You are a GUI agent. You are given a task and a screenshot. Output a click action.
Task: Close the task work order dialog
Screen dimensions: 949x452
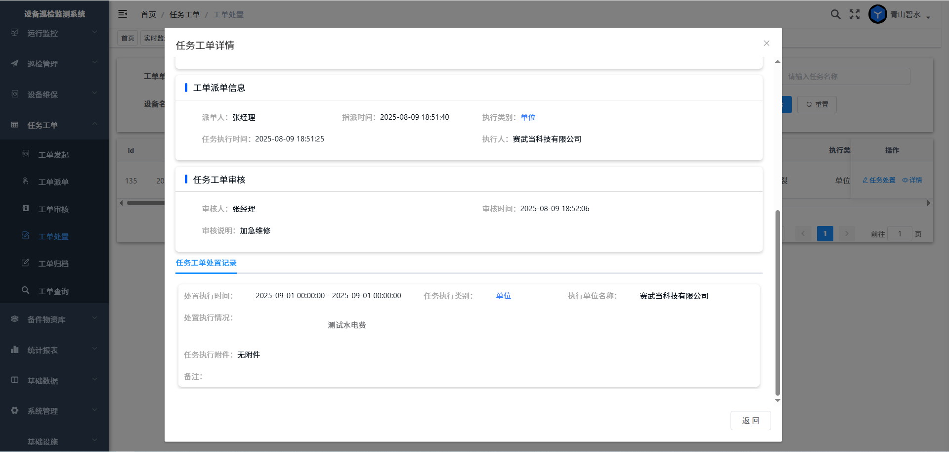(x=766, y=44)
